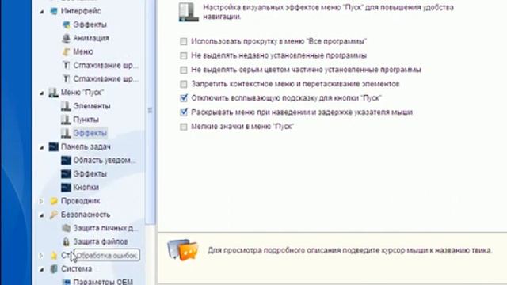The image size is (507, 285).
Task: Click description "Настройка визуальных эффектов меню"
Action: pyautogui.click(x=328, y=12)
